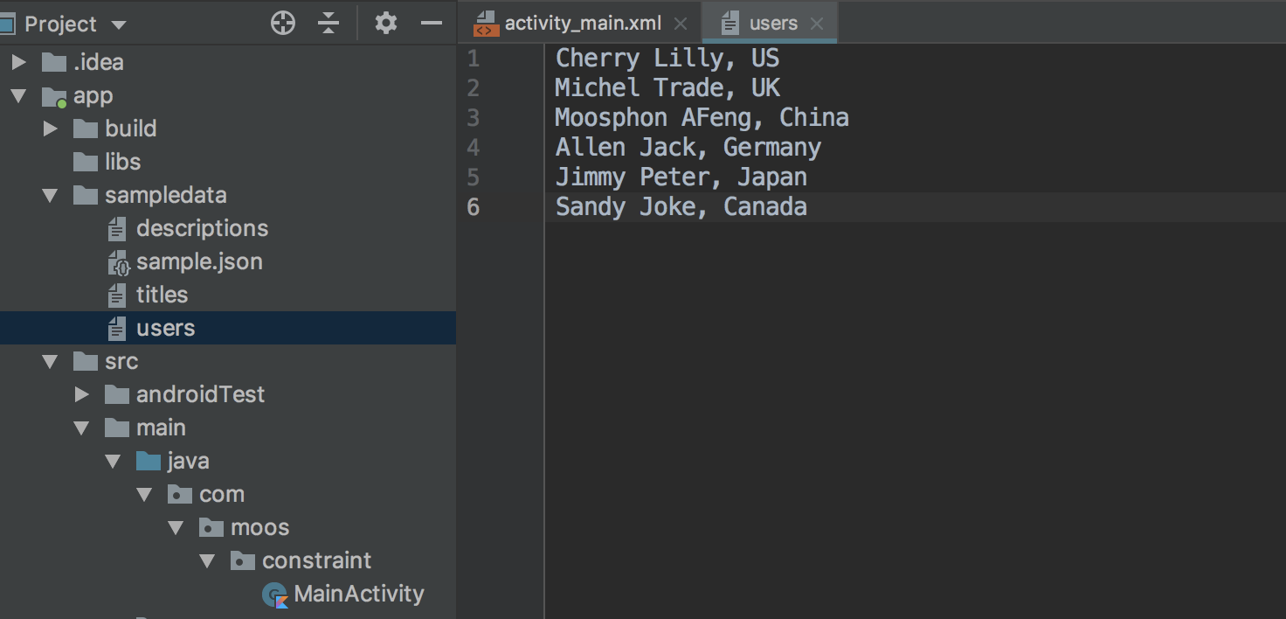This screenshot has width=1286, height=619.
Task: Close the users tab
Action: (x=817, y=24)
